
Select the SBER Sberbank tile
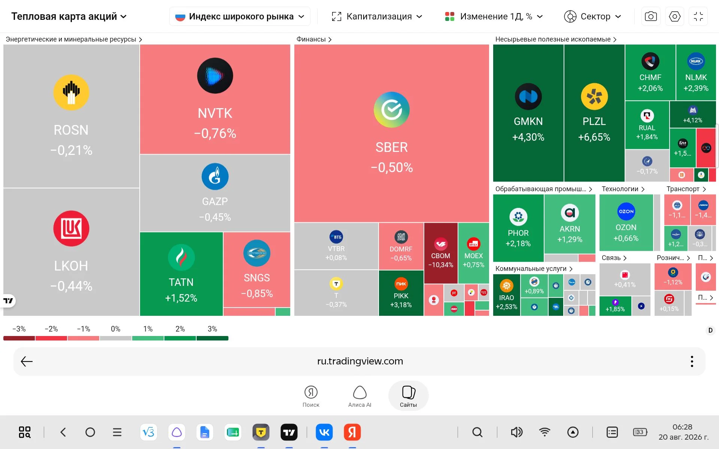(392, 133)
